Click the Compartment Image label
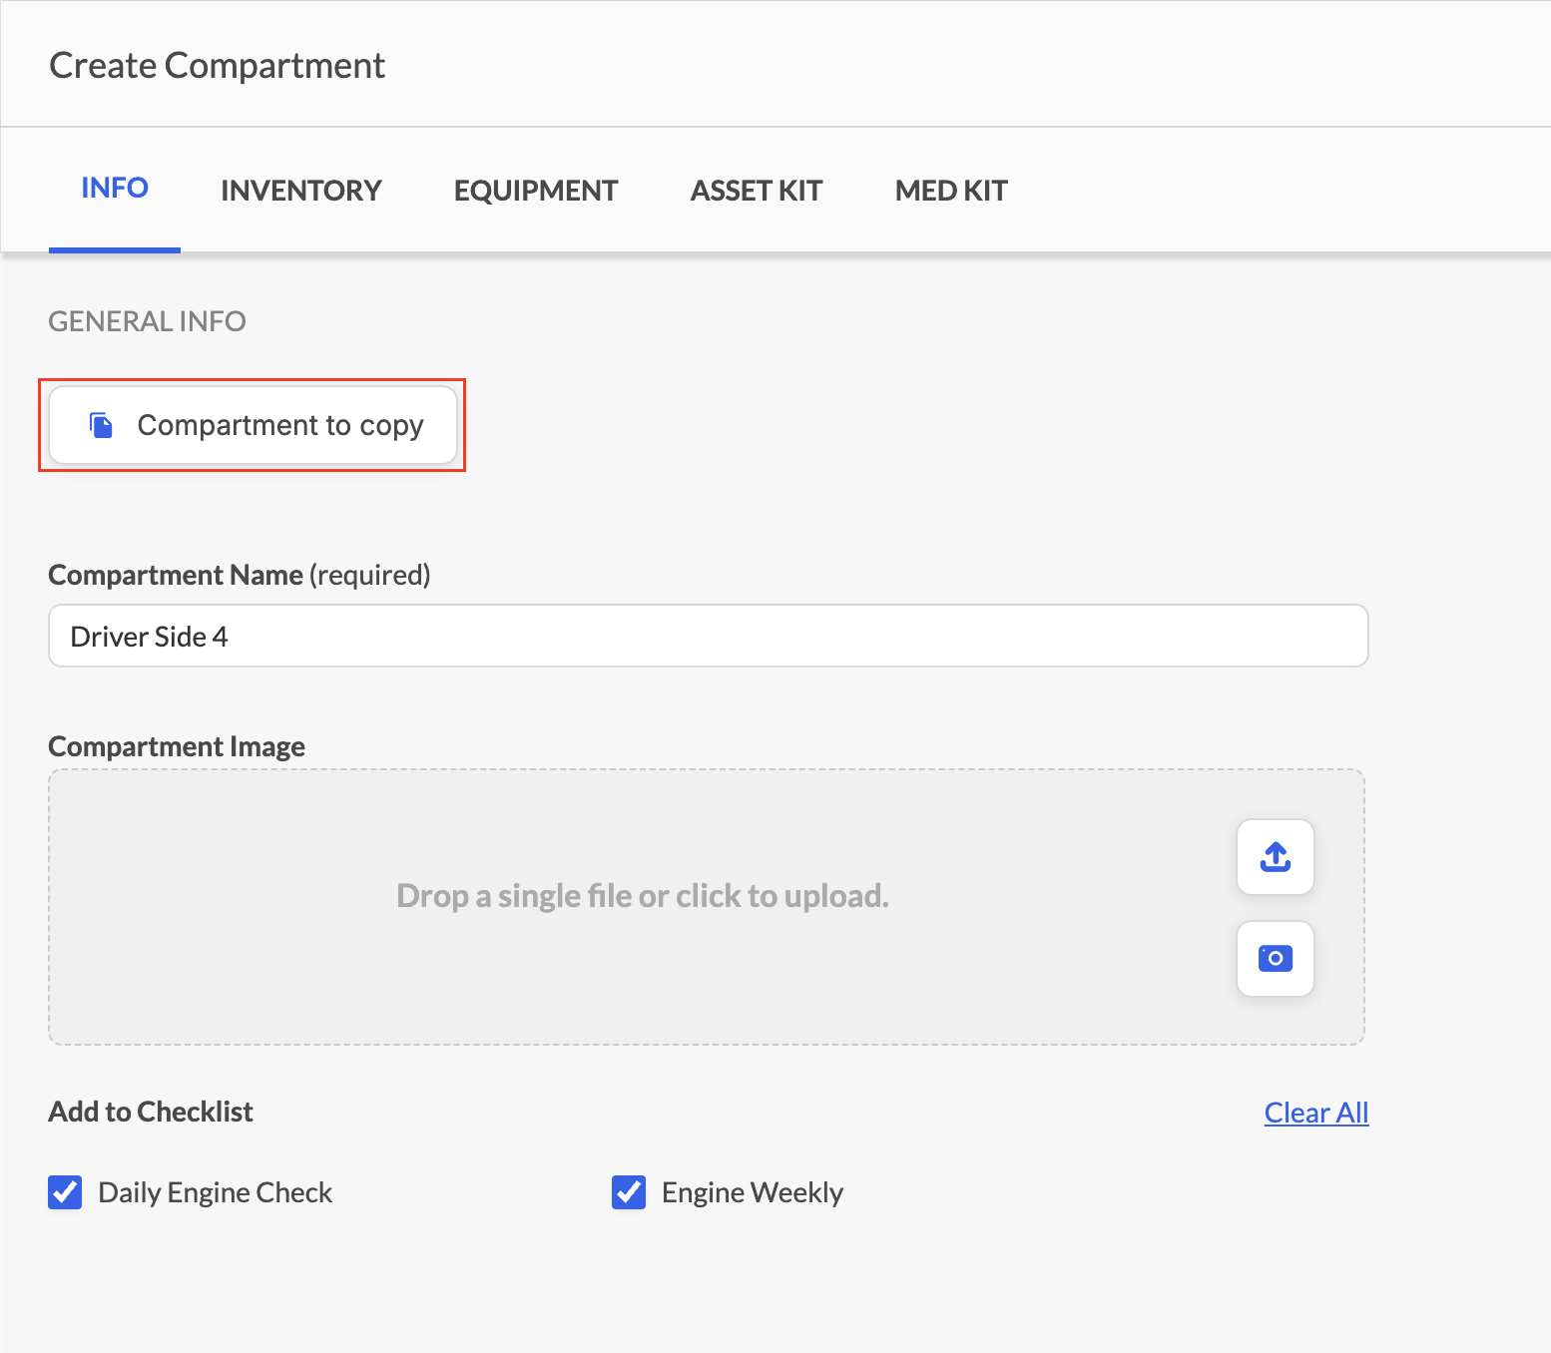Screen dimensions: 1551x1353 point(177,746)
